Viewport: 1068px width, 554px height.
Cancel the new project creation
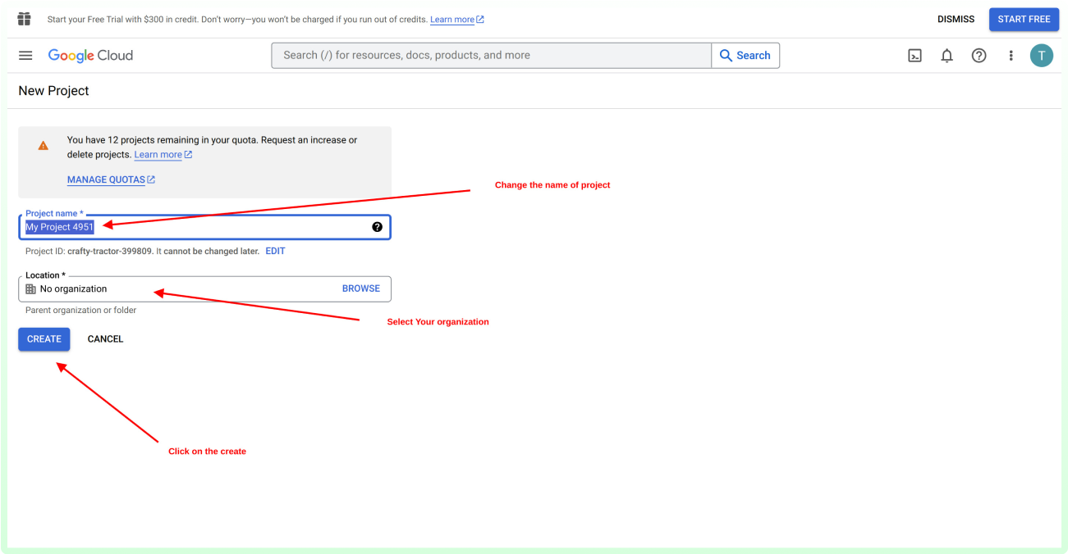coord(105,339)
